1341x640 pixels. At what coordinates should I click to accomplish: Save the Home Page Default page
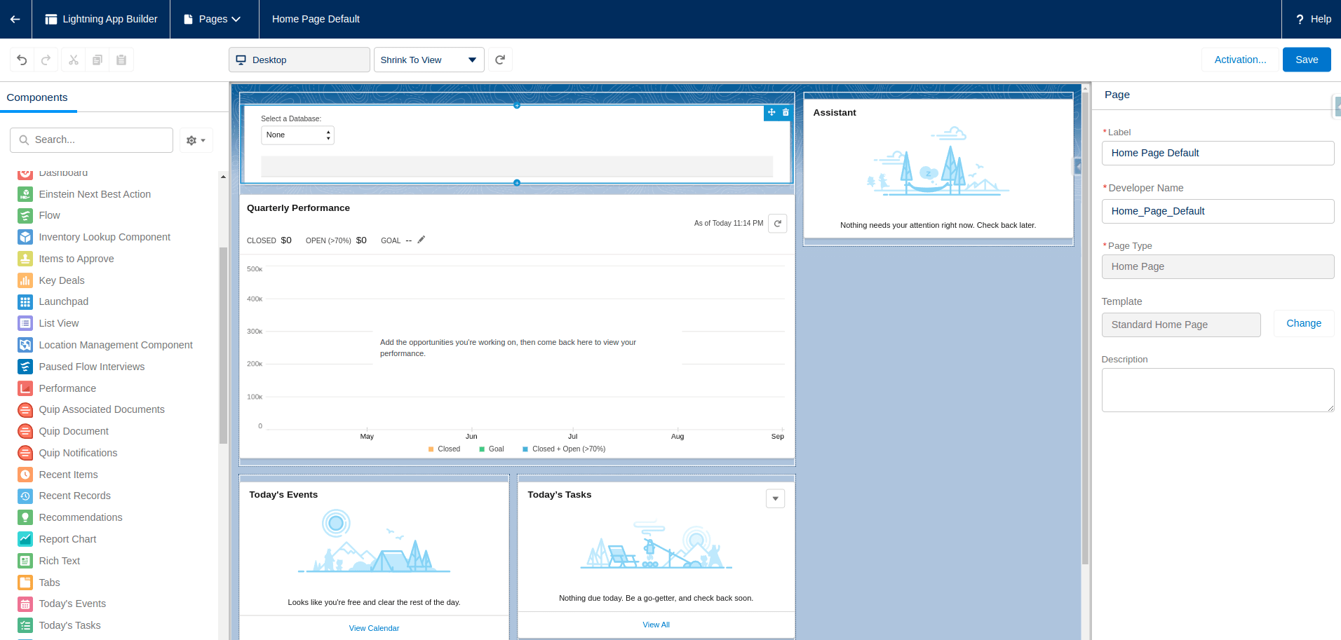pos(1306,60)
